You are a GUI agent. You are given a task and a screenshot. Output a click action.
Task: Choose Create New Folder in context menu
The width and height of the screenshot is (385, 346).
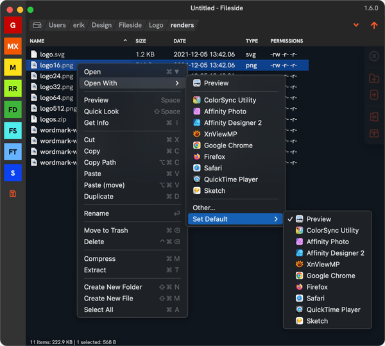point(132,287)
